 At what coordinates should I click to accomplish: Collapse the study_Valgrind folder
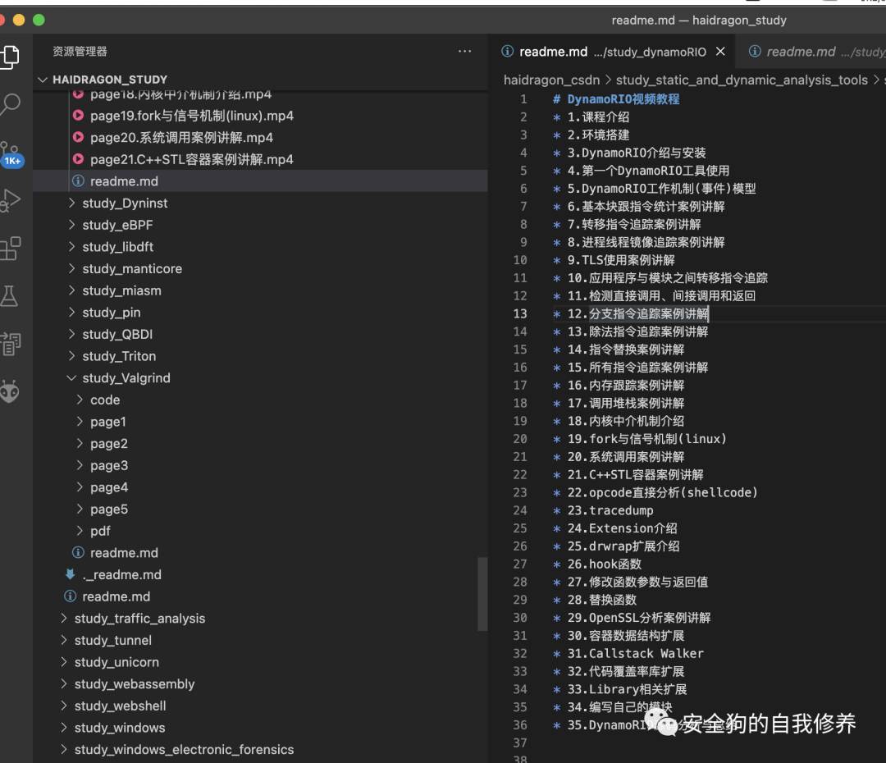click(x=126, y=378)
